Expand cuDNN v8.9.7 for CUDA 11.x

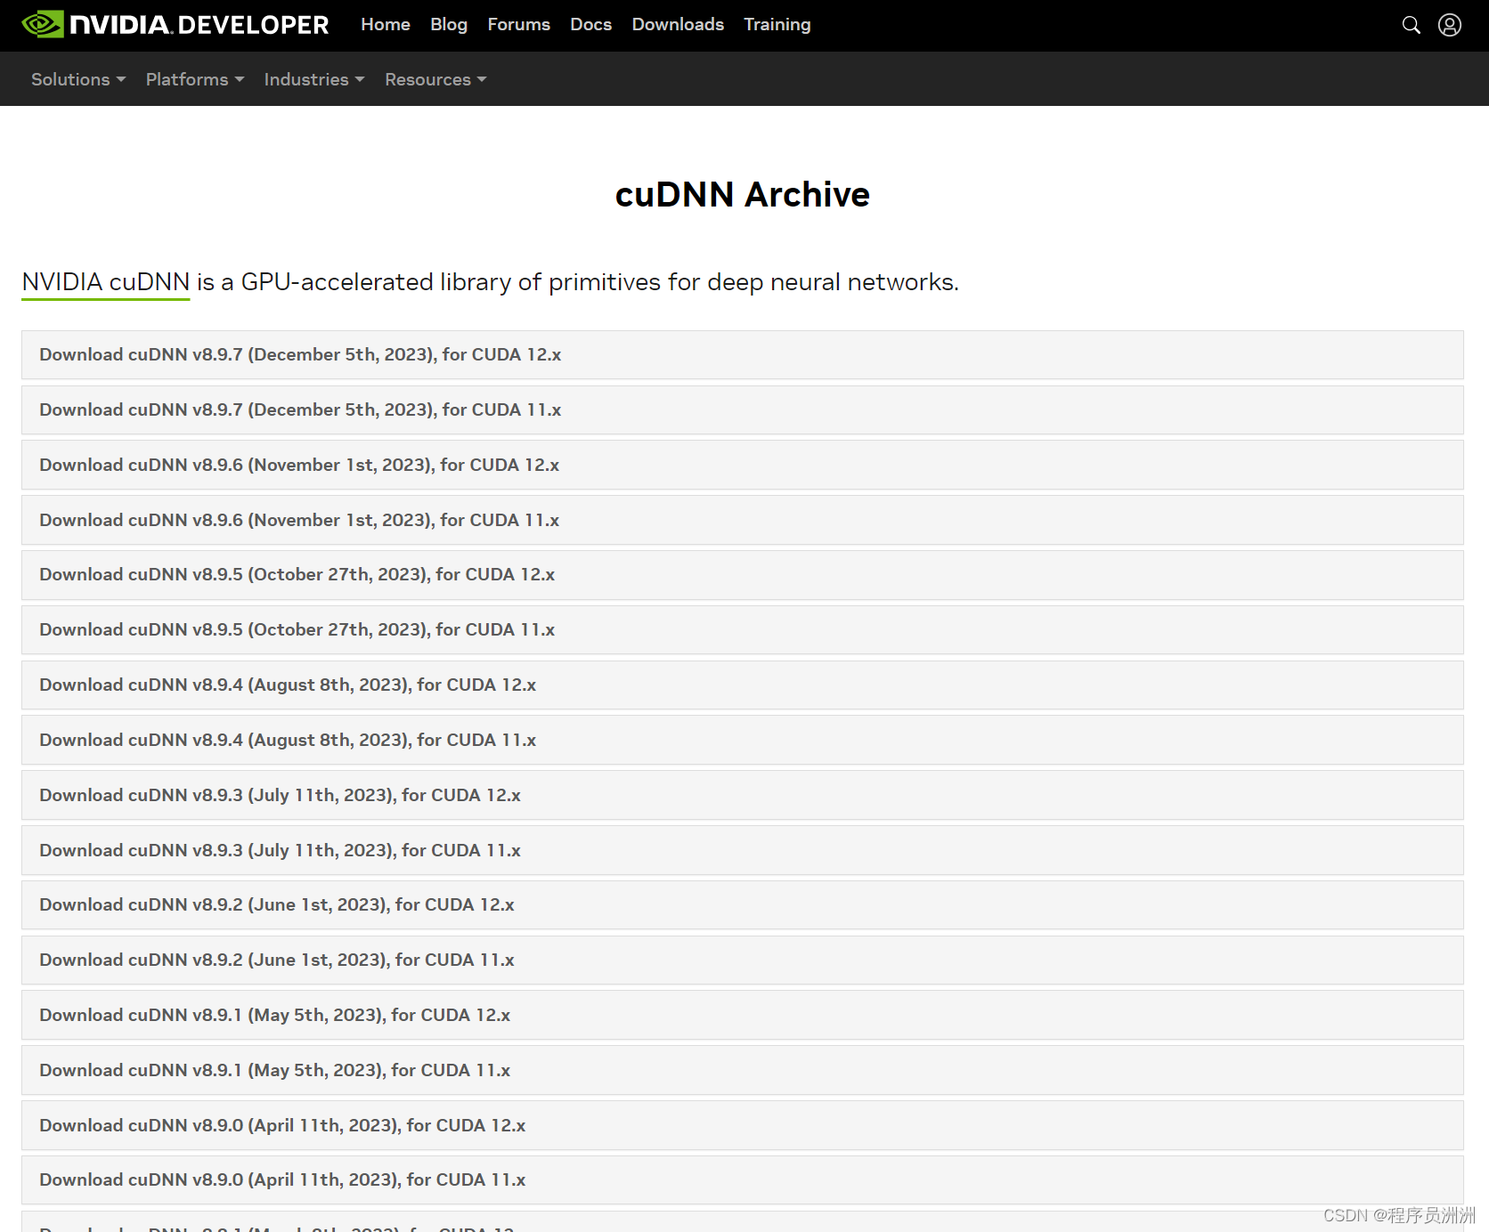tap(743, 410)
